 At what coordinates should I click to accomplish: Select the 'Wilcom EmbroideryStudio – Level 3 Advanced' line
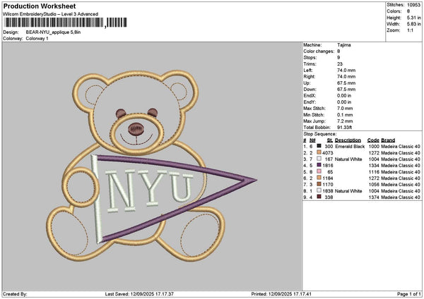pos(51,14)
